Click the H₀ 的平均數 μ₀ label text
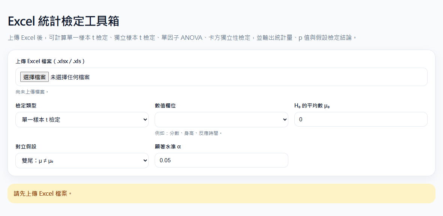 (x=312, y=106)
